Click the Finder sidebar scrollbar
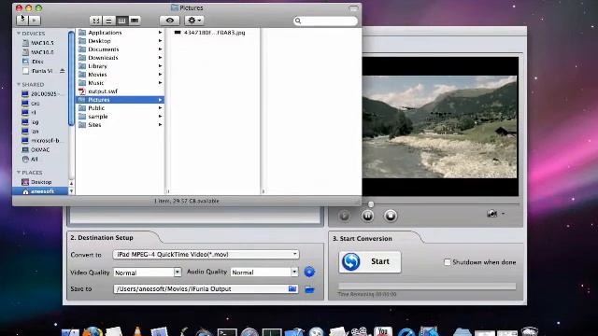The height and width of the screenshot is (336, 598). (x=71, y=78)
